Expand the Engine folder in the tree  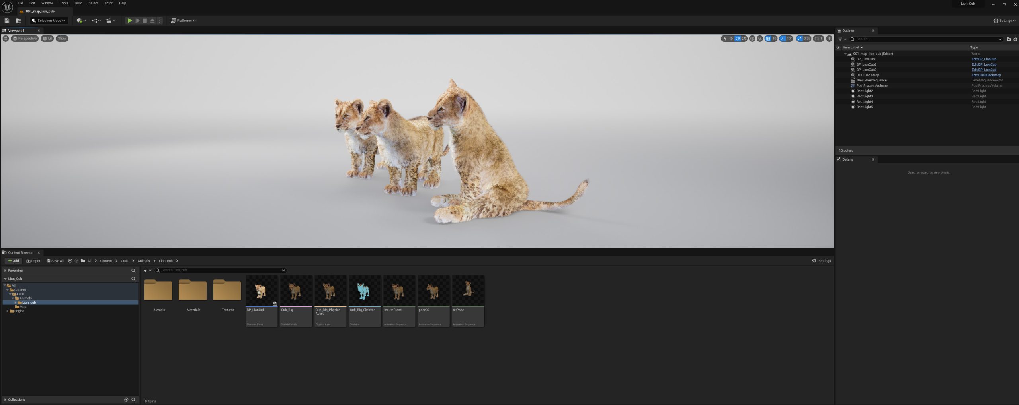click(x=8, y=311)
